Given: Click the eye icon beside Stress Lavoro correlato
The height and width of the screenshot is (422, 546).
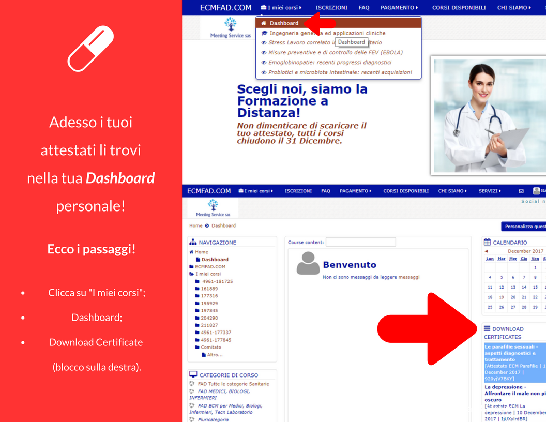Looking at the screenshot, I should tap(264, 43).
